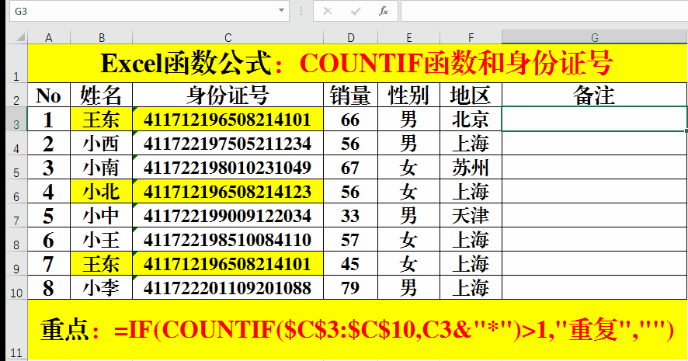Select row 6 header
The image size is (688, 361).
tap(16, 191)
